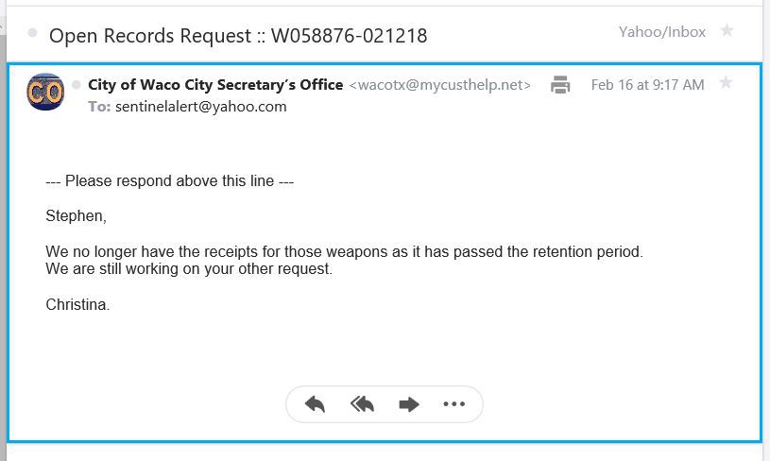This screenshot has width=770, height=461.
Task: Click the 'Christina.' signature line
Action: coord(78,304)
